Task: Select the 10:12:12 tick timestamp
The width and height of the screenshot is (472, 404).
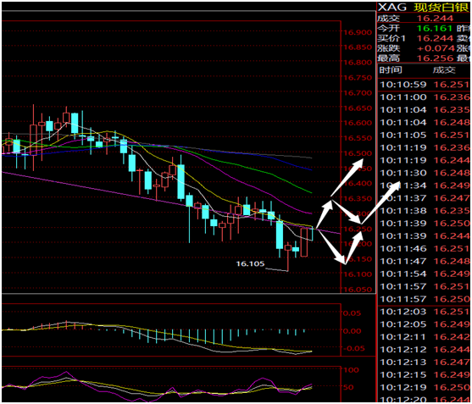Action: tap(403, 350)
